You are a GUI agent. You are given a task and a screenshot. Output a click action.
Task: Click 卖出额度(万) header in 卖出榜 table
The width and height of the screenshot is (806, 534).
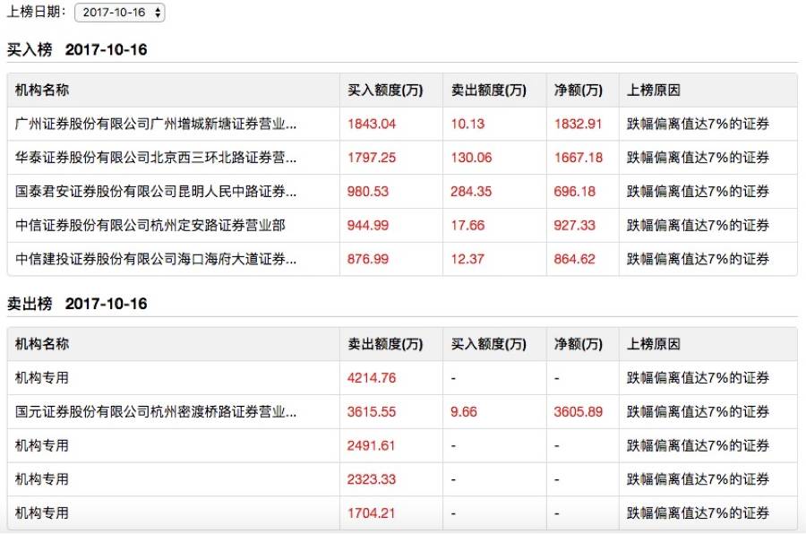tap(385, 344)
